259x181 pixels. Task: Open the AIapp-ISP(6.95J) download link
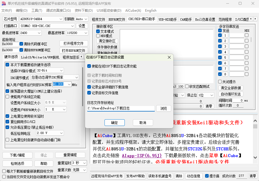click(142, 155)
